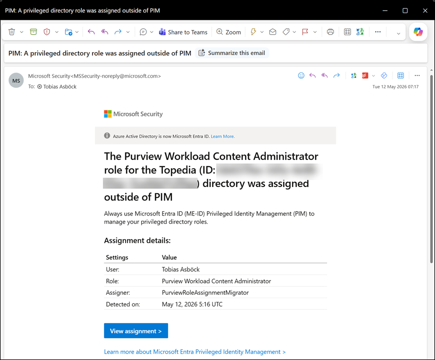Reply all from the message header
The image size is (435, 360).
(325, 75)
